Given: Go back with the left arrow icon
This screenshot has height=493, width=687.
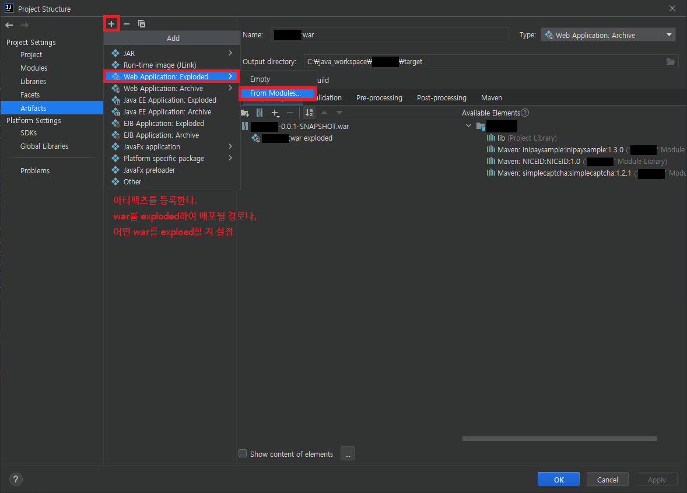Looking at the screenshot, I should pos(9,25).
